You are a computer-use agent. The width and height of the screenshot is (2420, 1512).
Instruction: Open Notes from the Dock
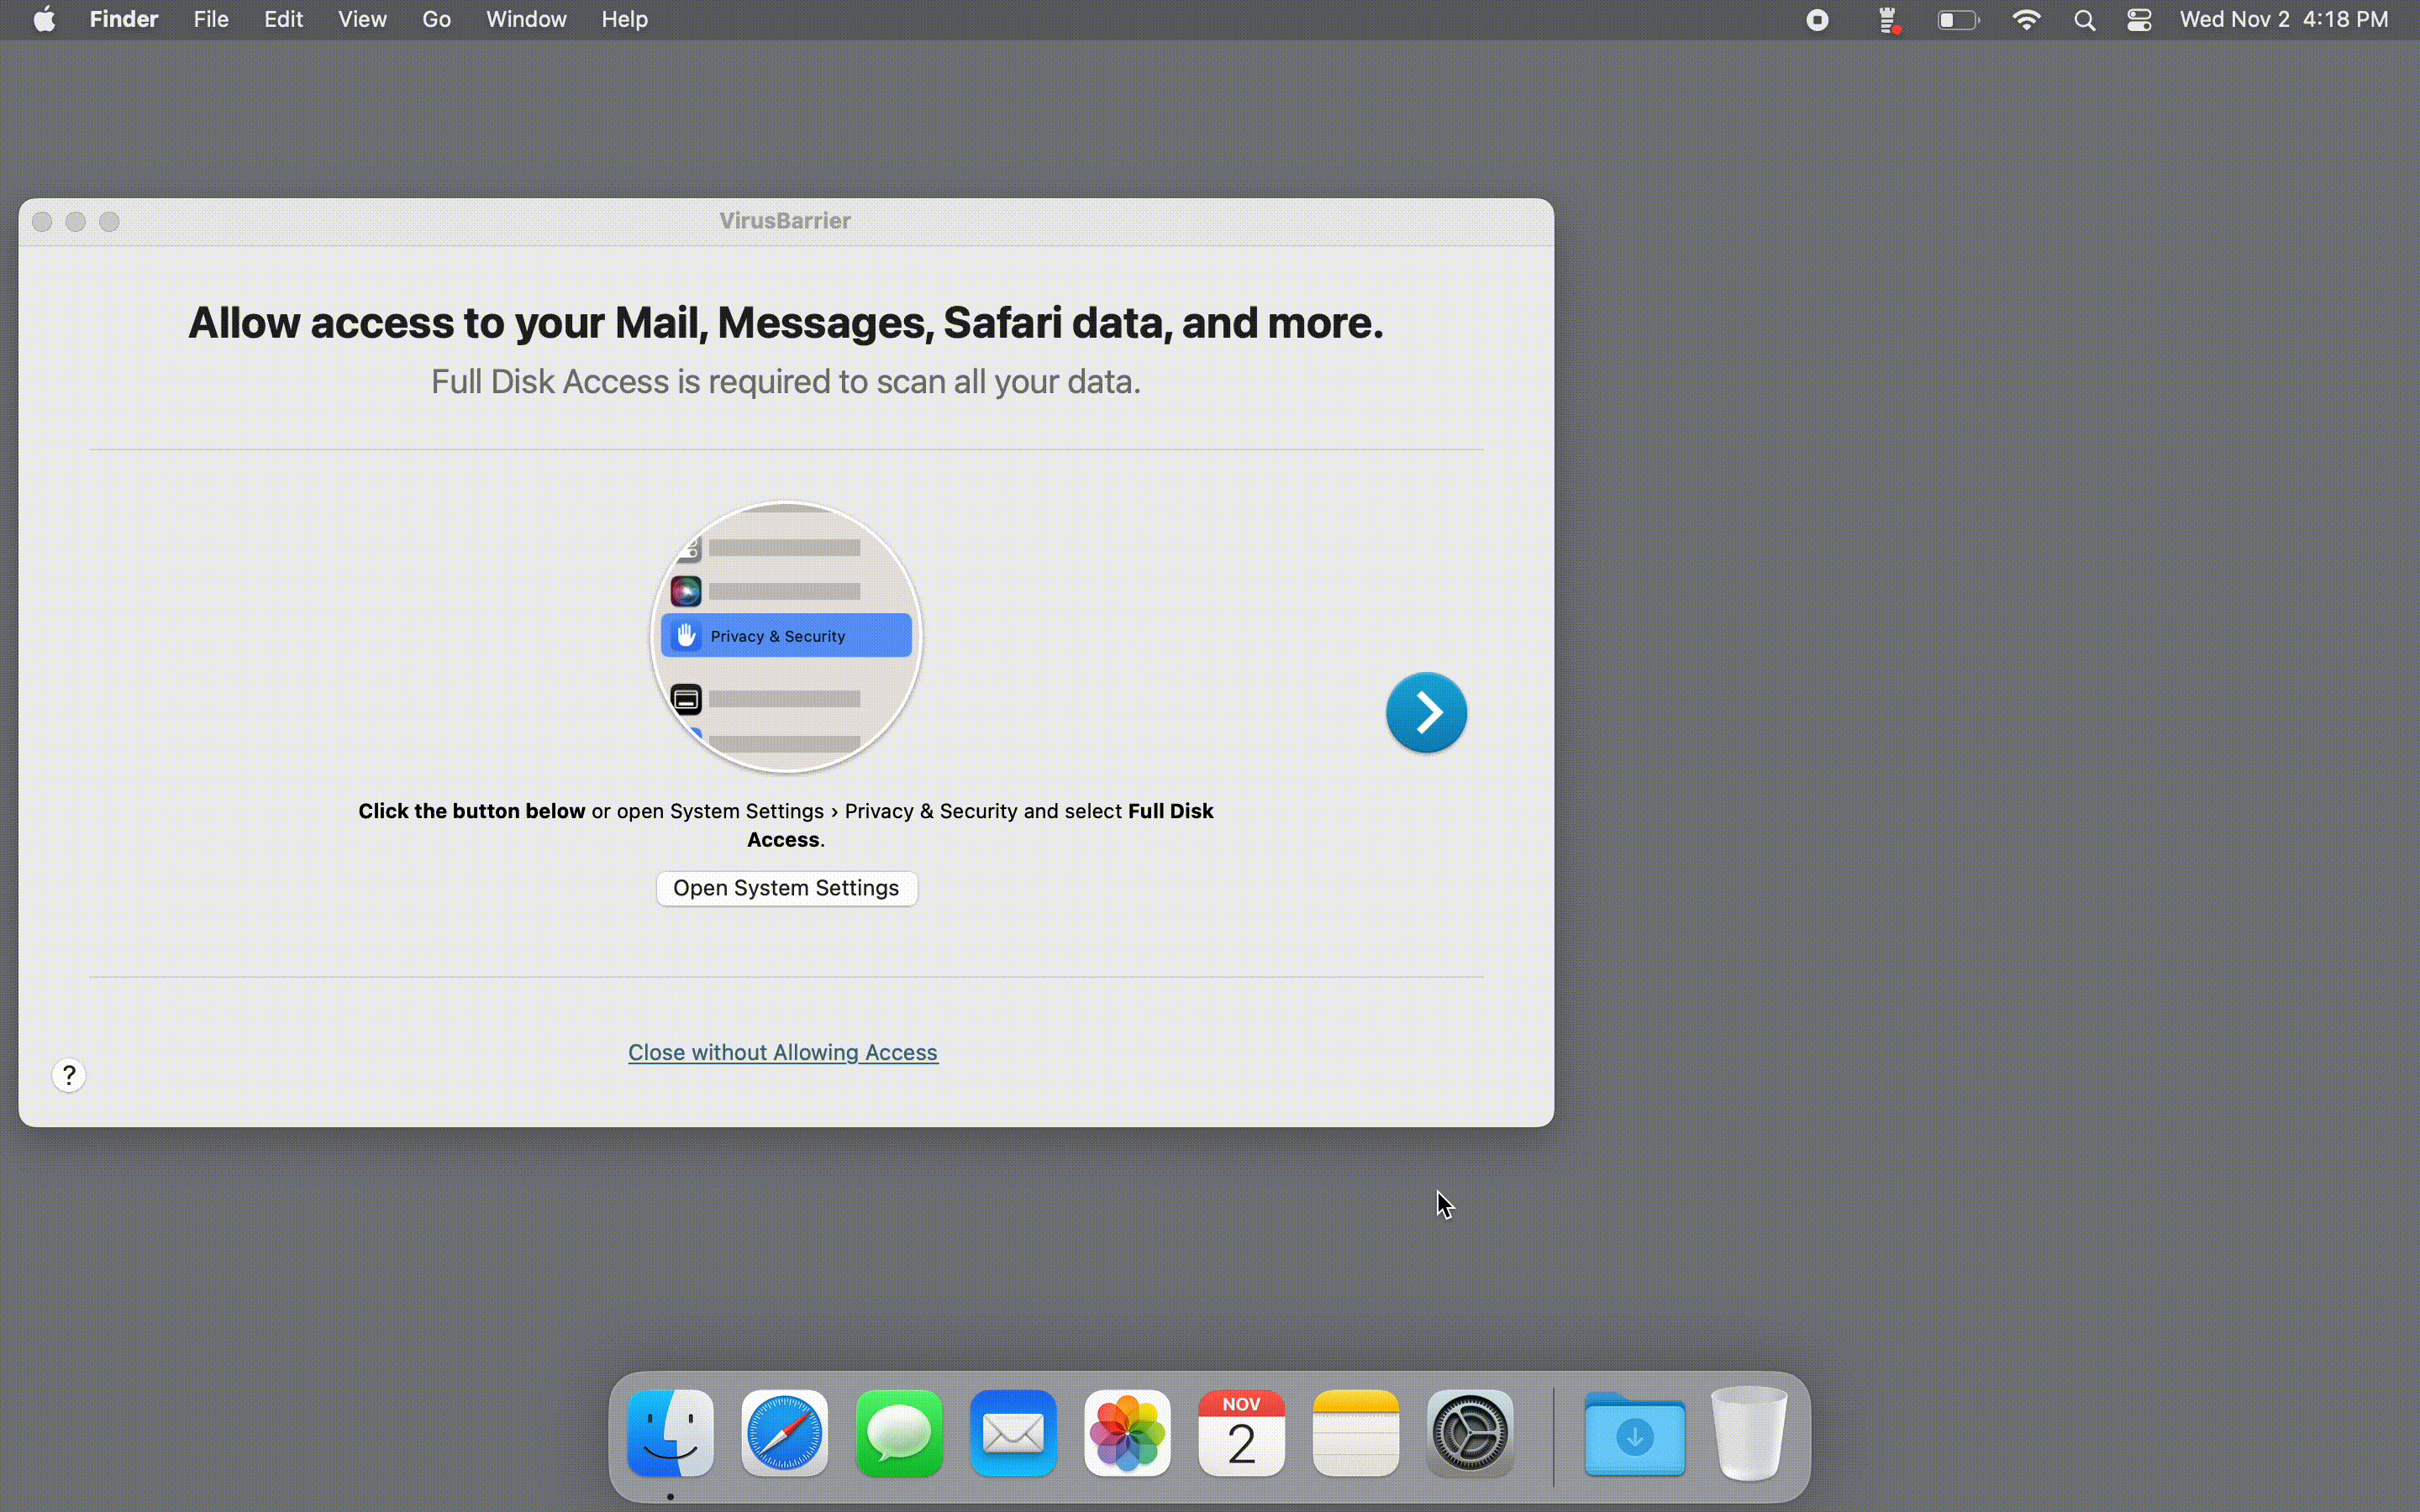point(1355,1433)
